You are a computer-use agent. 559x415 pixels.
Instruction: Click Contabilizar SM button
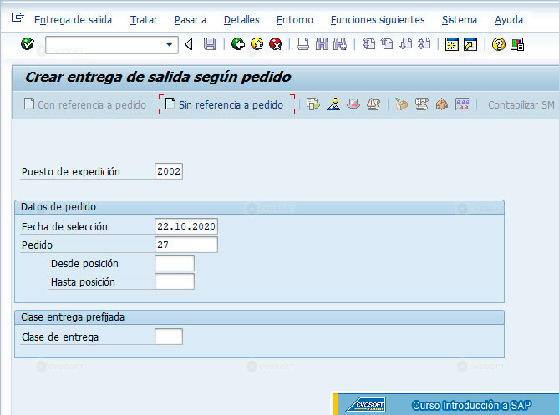coord(521,104)
